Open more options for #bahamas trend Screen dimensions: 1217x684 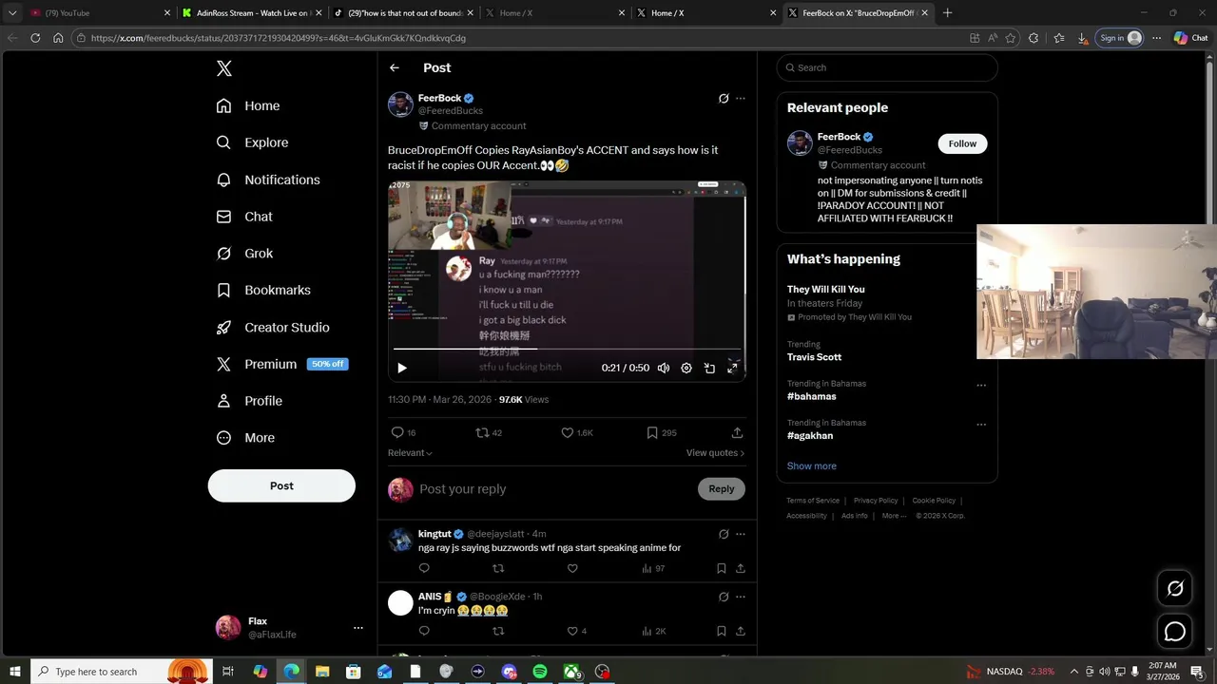pyautogui.click(x=981, y=386)
